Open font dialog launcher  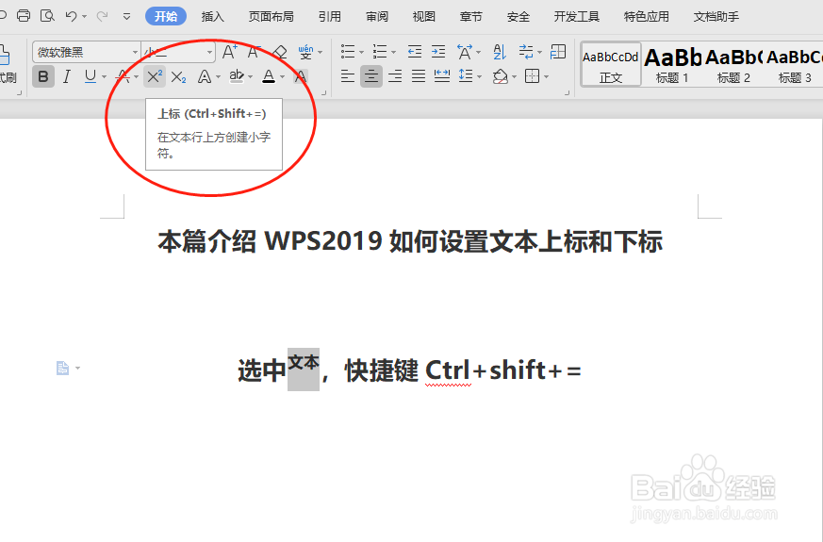(324, 93)
